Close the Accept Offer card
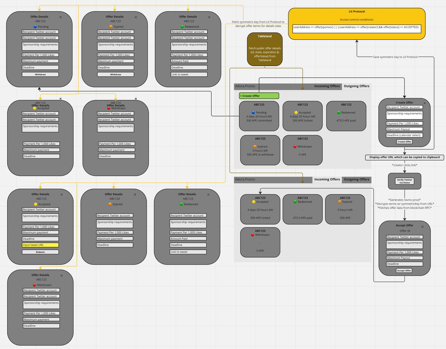Viewport: 446px width, 349px height. 422,227
